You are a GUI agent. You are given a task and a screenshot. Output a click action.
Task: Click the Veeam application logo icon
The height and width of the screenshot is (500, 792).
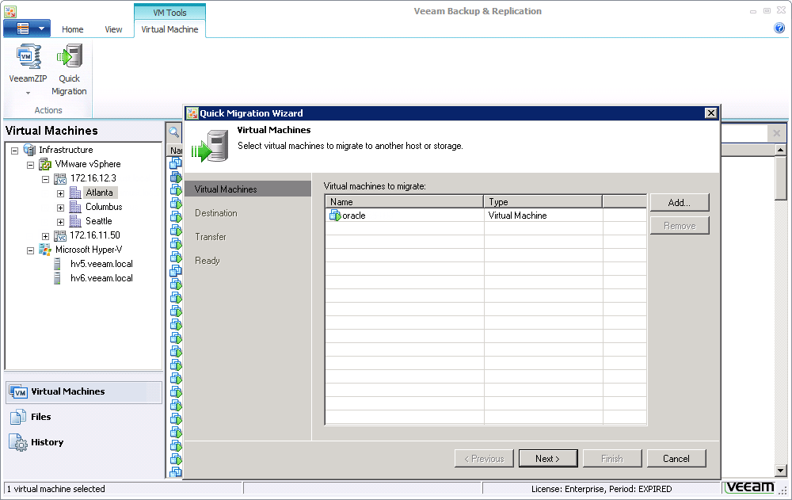pyautogui.click(x=10, y=11)
